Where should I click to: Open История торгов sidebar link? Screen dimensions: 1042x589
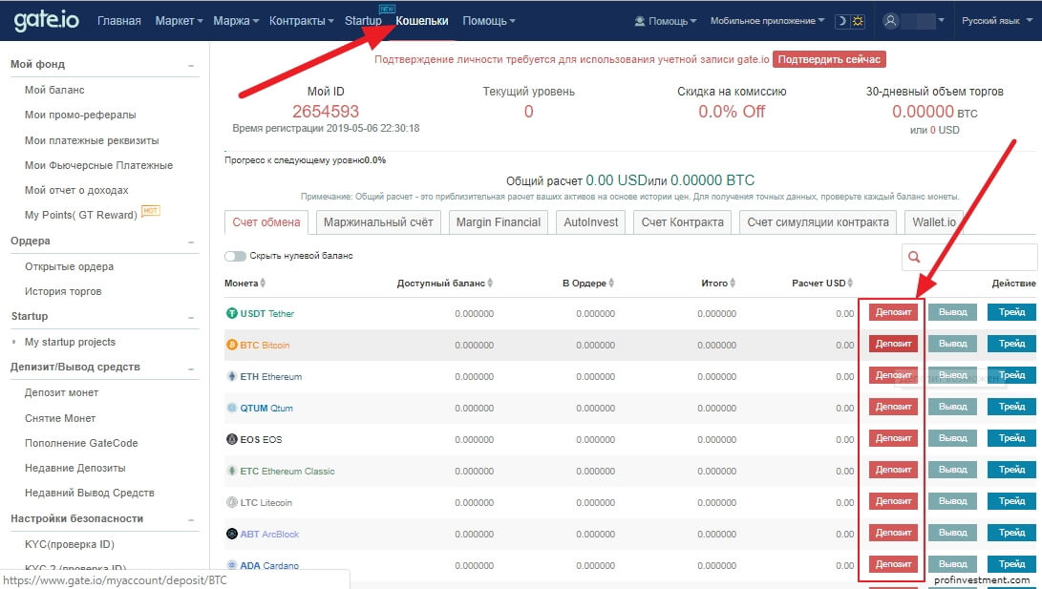63,291
